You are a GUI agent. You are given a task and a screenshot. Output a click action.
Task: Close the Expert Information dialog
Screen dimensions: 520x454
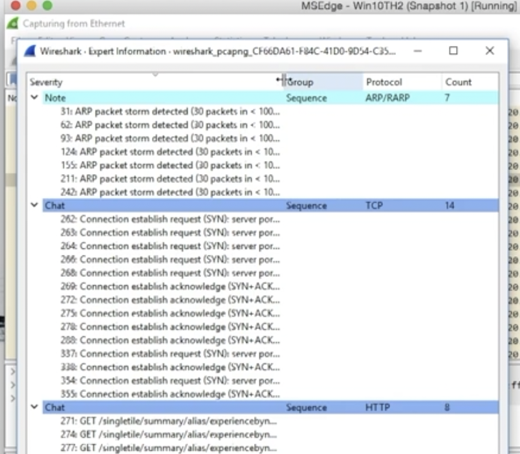490,50
